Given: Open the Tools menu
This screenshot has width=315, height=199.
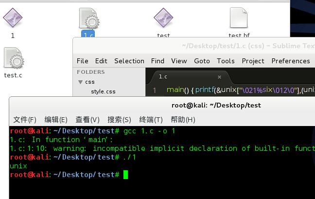Looking at the screenshot, I should click(226, 61).
